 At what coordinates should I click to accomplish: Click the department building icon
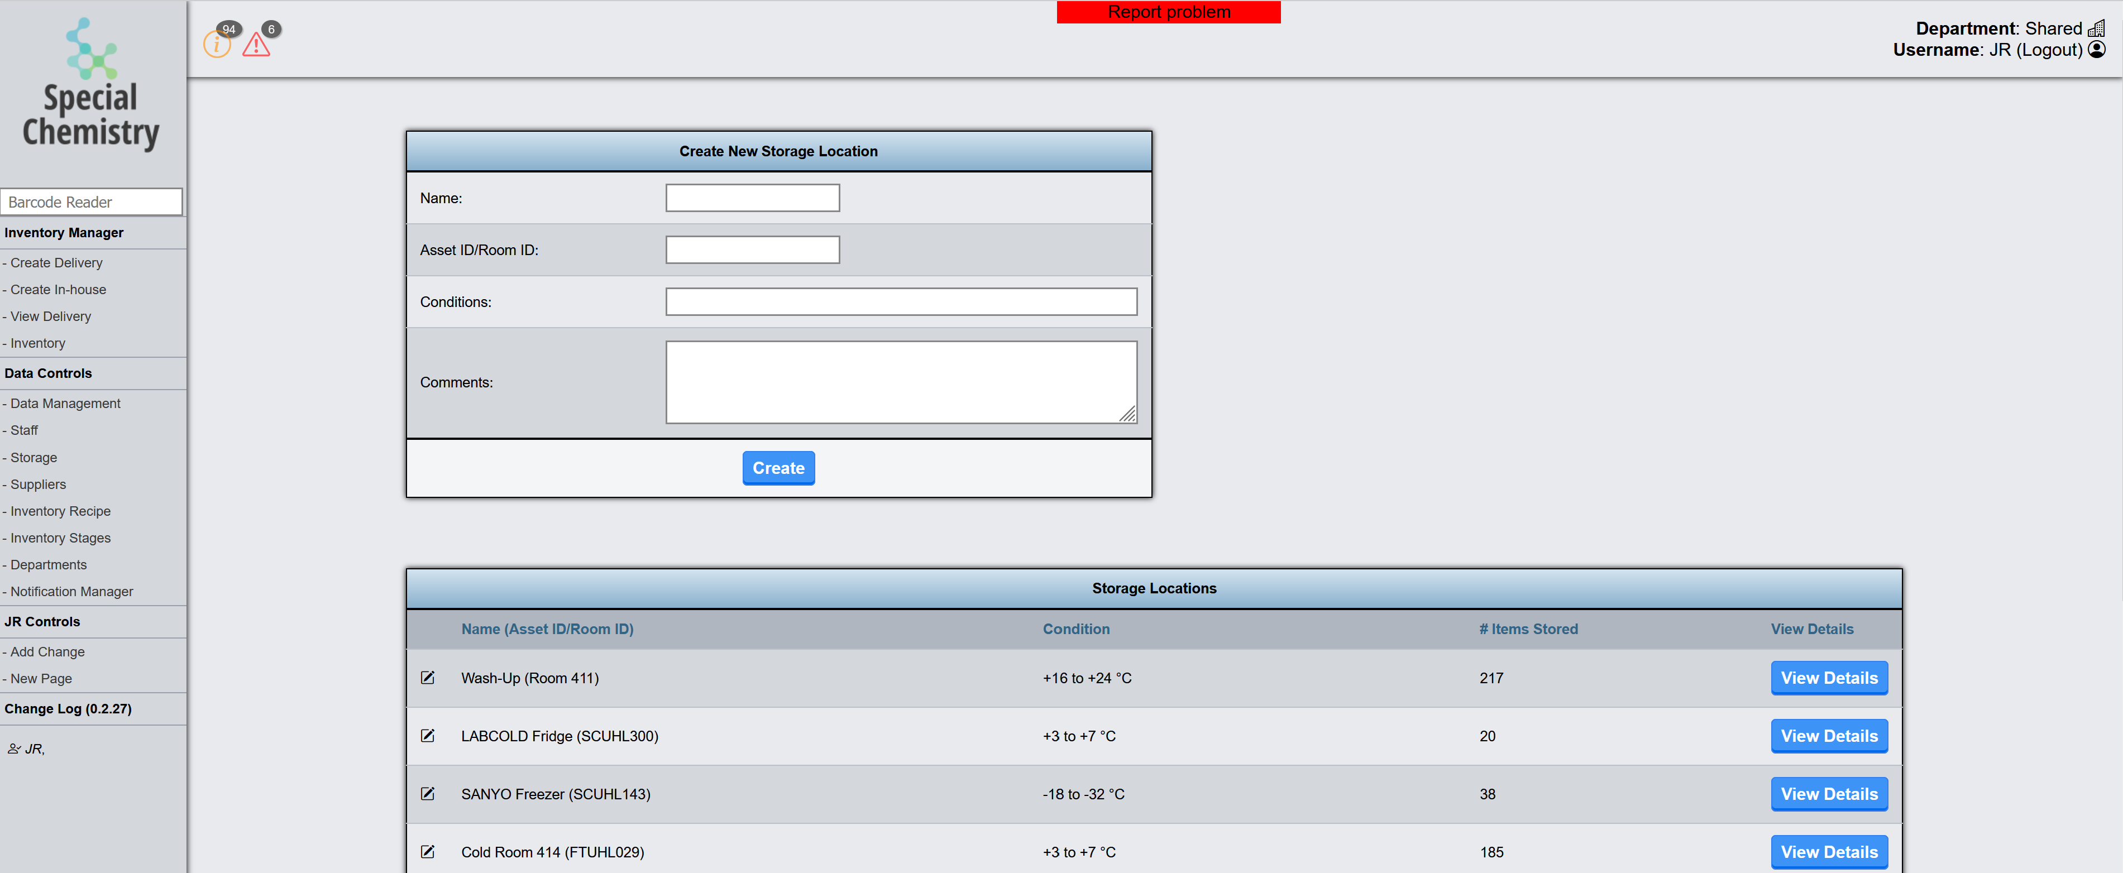(x=2097, y=28)
